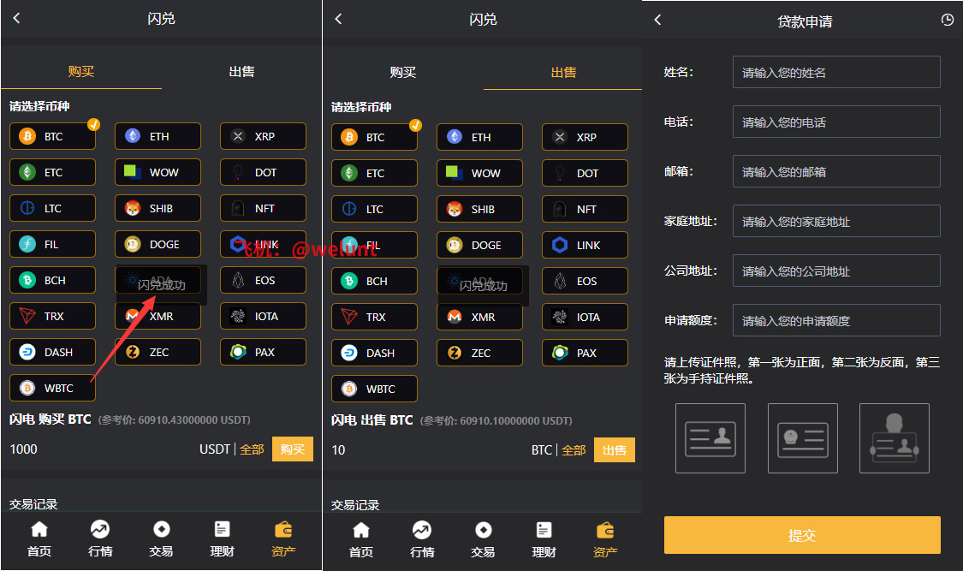963x571 pixels.
Task: Switch to 出售 tab in left panel
Action: [x=241, y=71]
